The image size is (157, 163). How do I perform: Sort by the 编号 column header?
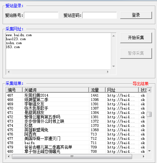[14, 90]
